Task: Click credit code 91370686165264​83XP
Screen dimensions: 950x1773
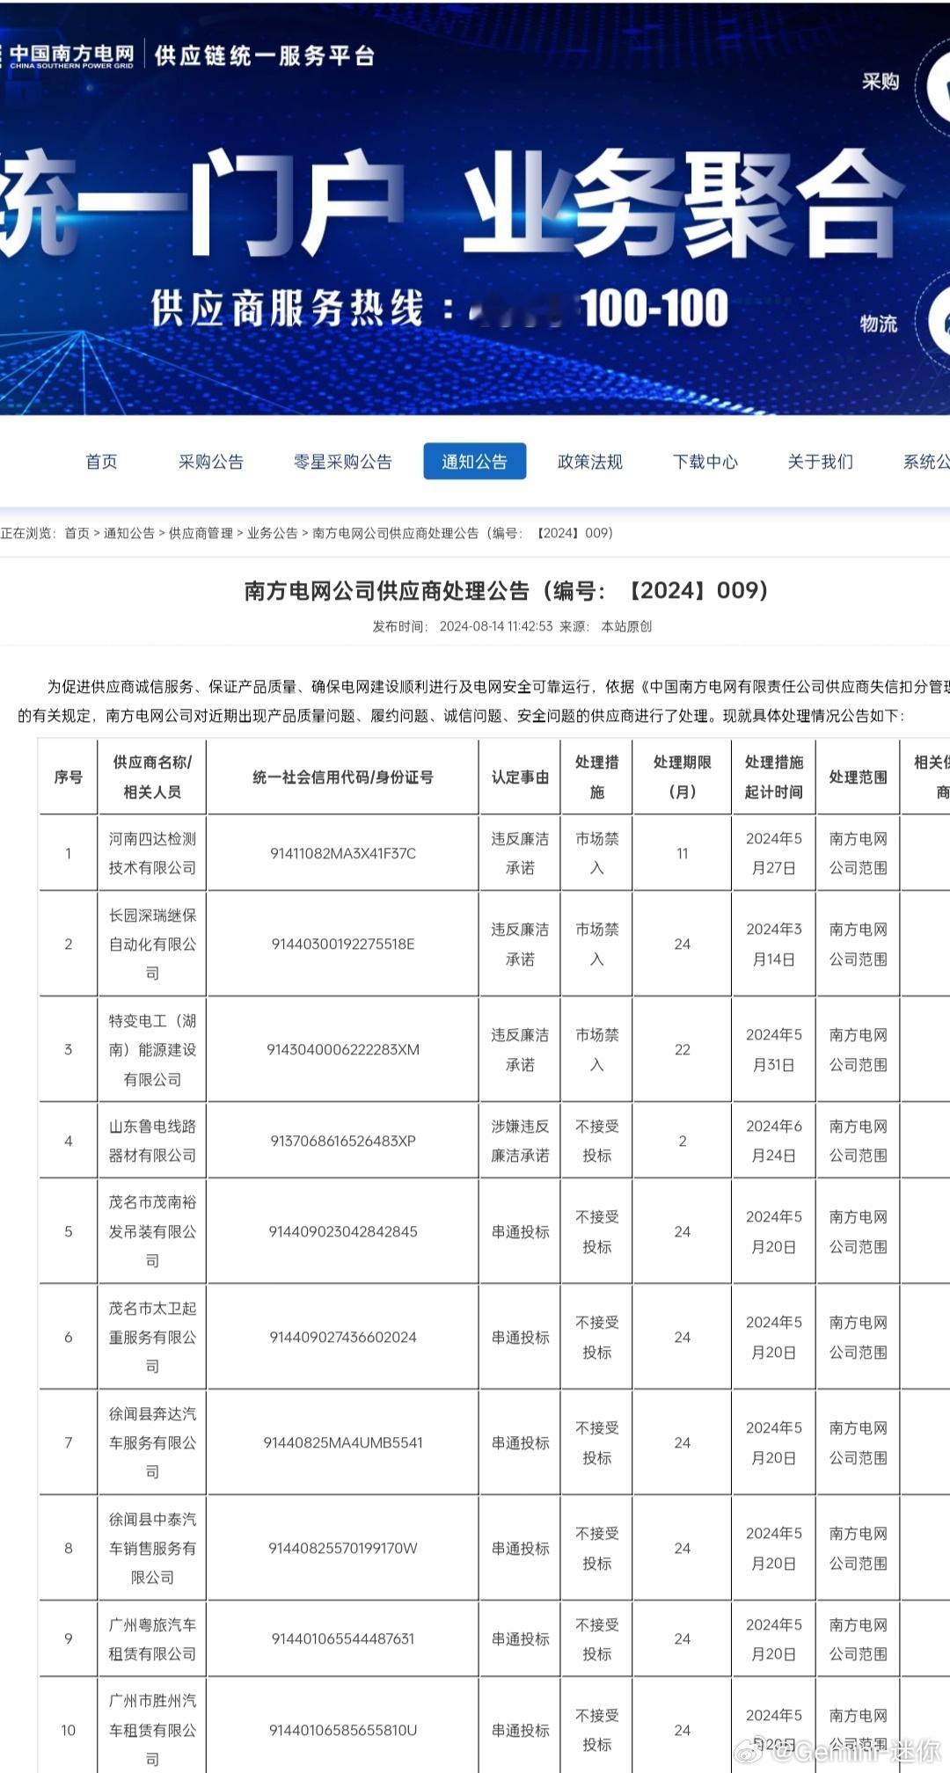Action: (x=343, y=1141)
